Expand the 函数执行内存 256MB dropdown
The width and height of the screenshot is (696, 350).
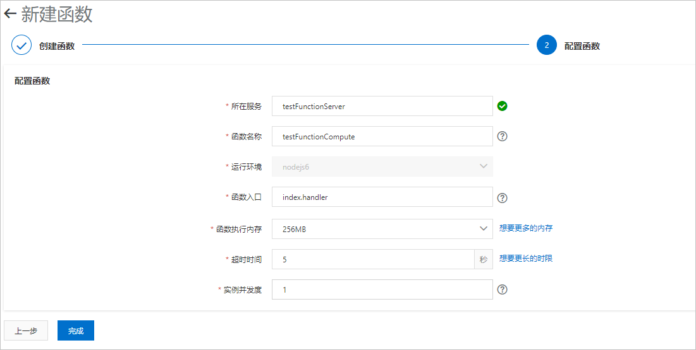click(382, 229)
